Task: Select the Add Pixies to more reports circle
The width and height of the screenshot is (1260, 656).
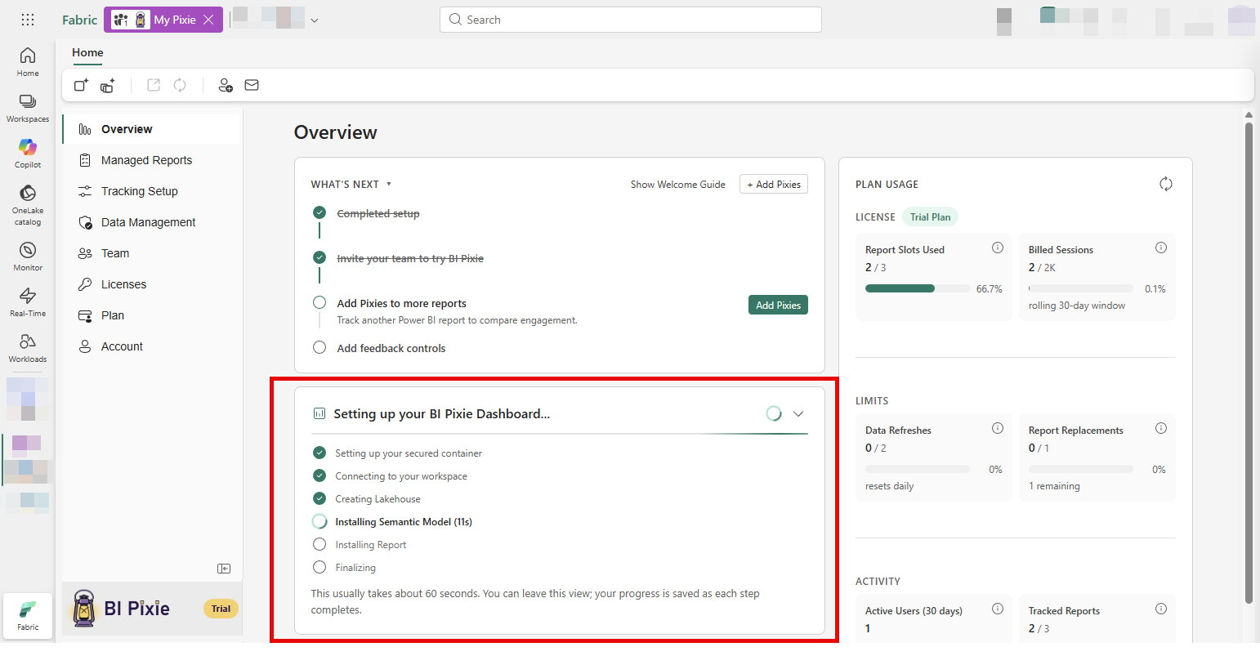Action: [x=319, y=302]
